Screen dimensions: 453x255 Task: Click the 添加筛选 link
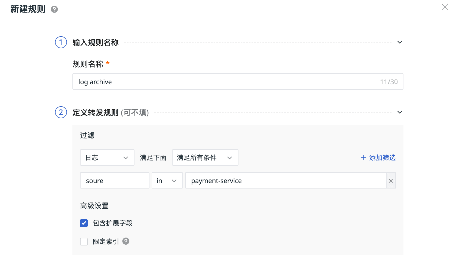coord(382,157)
